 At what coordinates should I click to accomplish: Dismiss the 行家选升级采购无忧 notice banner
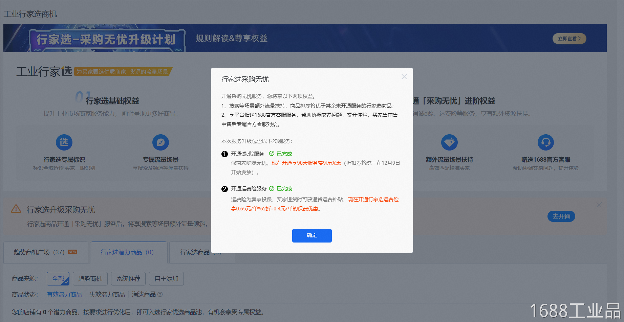[599, 205]
